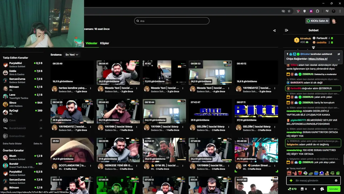Click Farbauiti in gift leaderboard

322,38
